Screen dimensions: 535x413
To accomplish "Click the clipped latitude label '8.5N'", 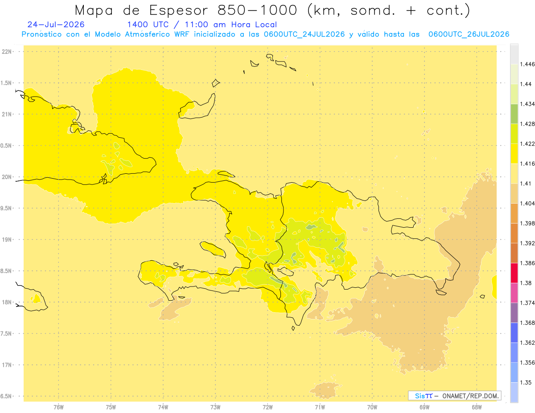I will [x=6, y=271].
